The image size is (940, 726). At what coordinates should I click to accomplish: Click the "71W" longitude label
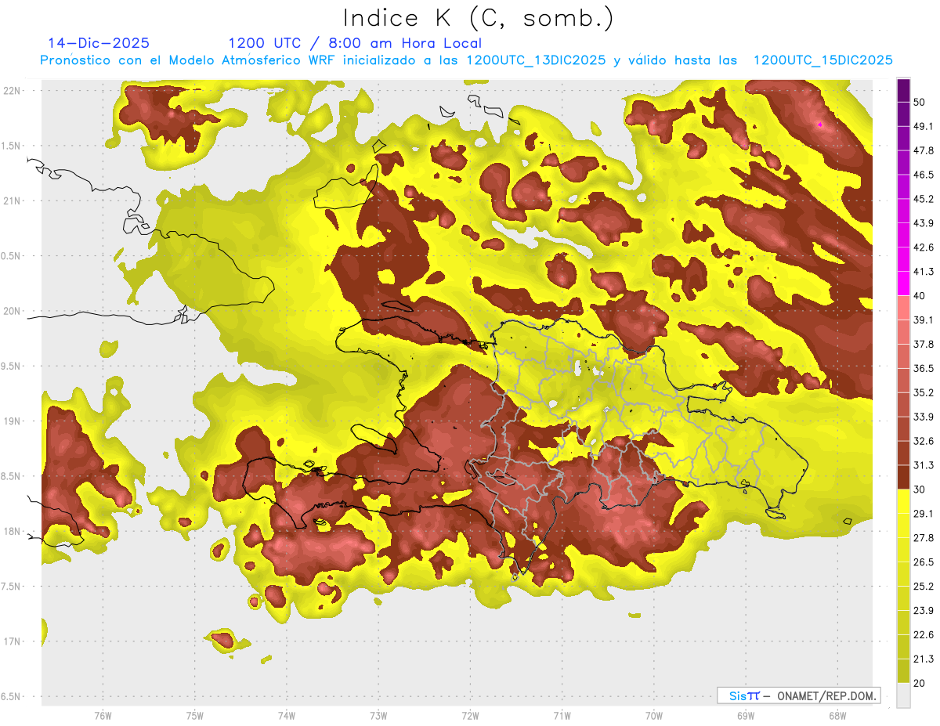[x=562, y=716]
